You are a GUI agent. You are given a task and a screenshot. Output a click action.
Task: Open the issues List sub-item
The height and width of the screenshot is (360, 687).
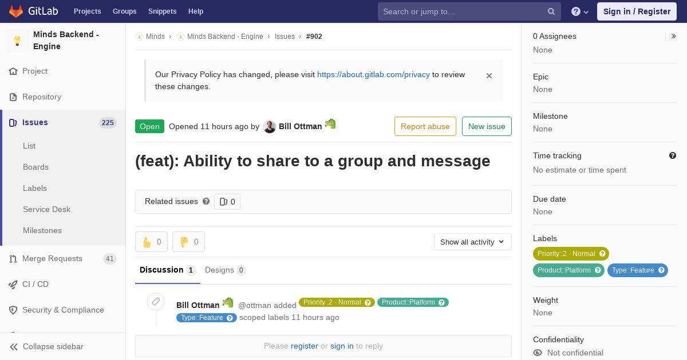coord(29,146)
